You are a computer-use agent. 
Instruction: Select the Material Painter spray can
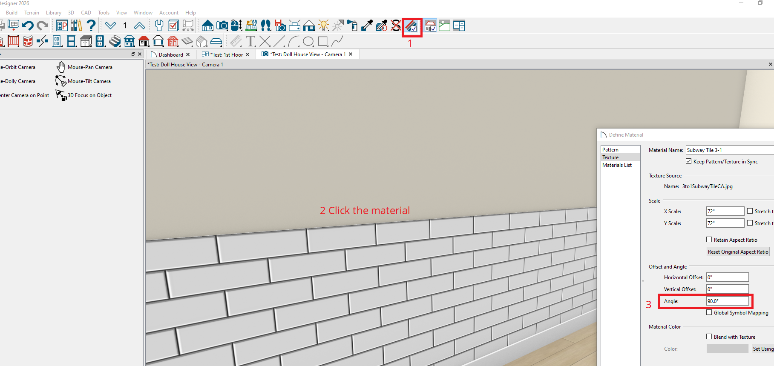pyautogui.click(x=352, y=26)
